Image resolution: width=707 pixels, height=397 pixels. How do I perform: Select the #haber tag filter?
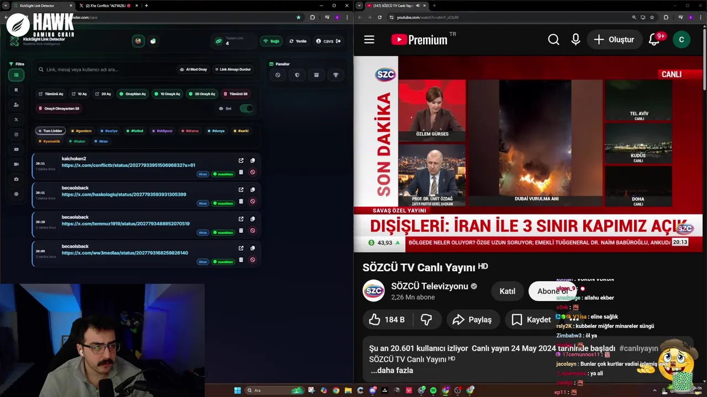point(77,141)
